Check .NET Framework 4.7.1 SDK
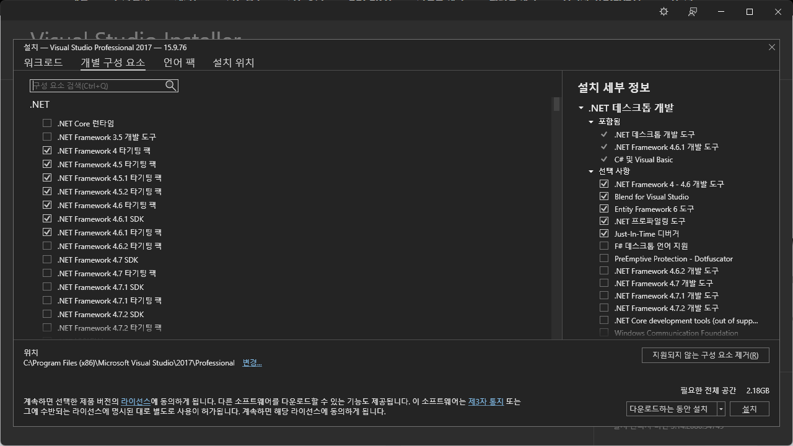793x446 pixels. click(x=47, y=287)
